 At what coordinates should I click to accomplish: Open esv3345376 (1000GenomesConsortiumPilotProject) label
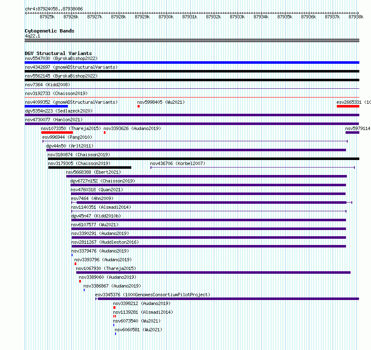pos(153,295)
